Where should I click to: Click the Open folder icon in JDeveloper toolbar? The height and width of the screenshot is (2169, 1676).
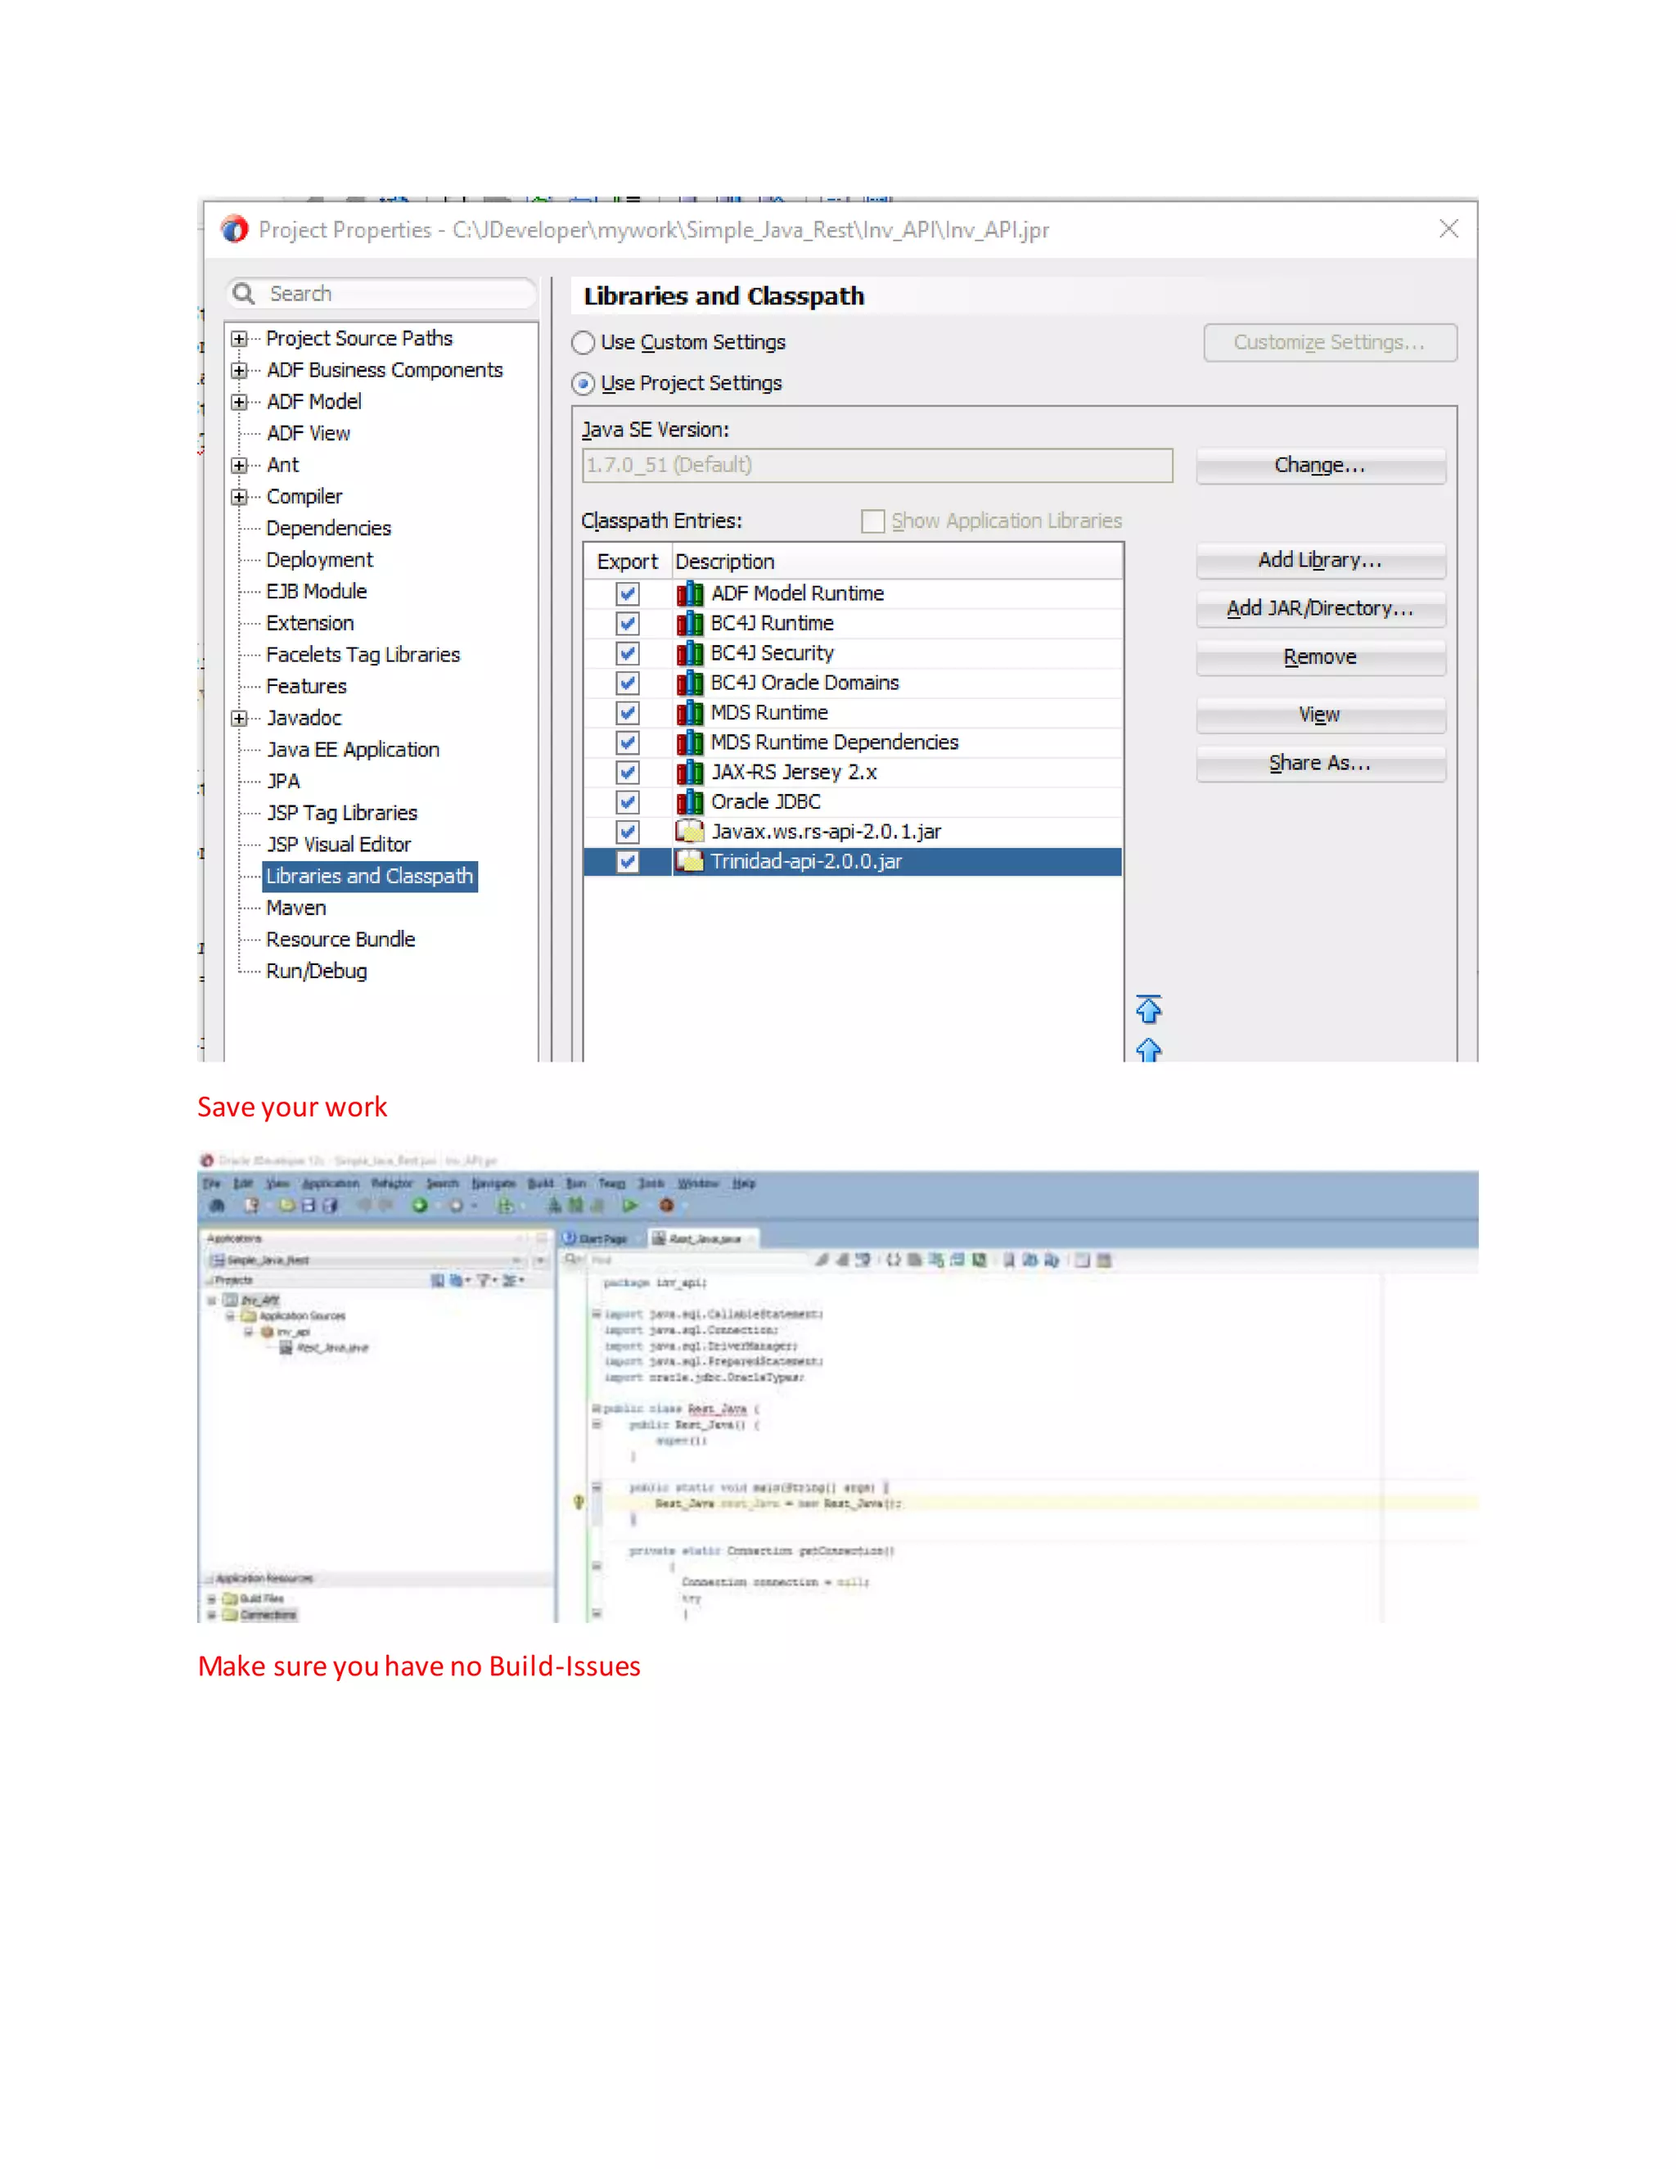point(287,1206)
